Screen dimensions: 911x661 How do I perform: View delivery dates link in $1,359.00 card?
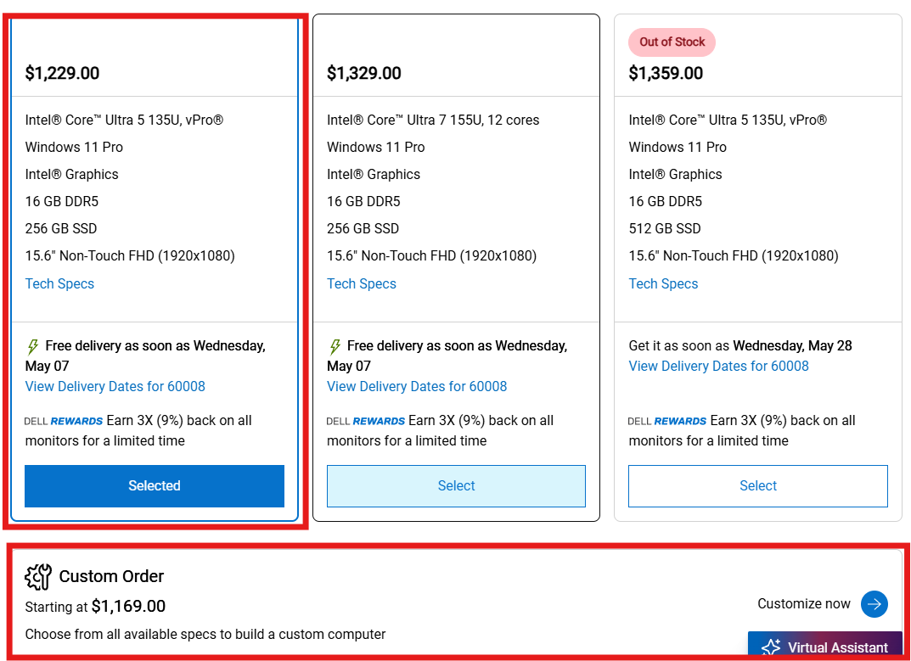pos(718,367)
